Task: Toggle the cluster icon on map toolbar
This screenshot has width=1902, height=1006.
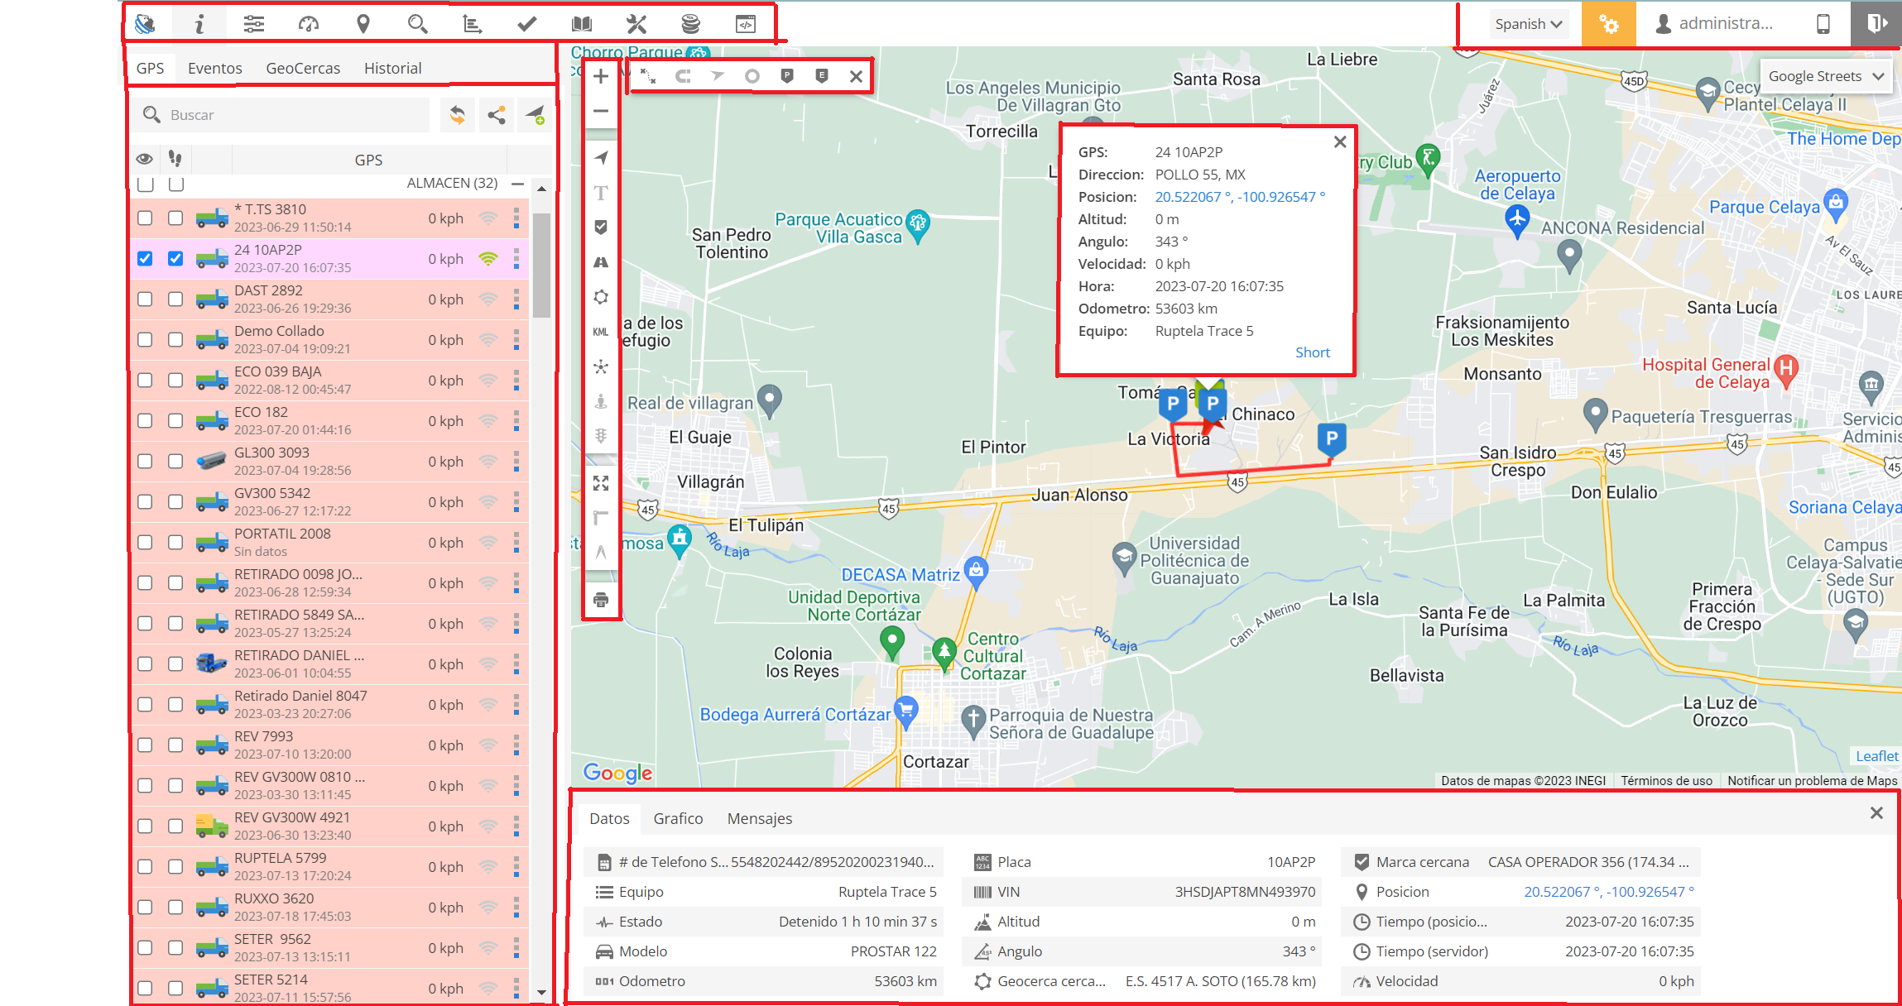Action: click(x=601, y=366)
